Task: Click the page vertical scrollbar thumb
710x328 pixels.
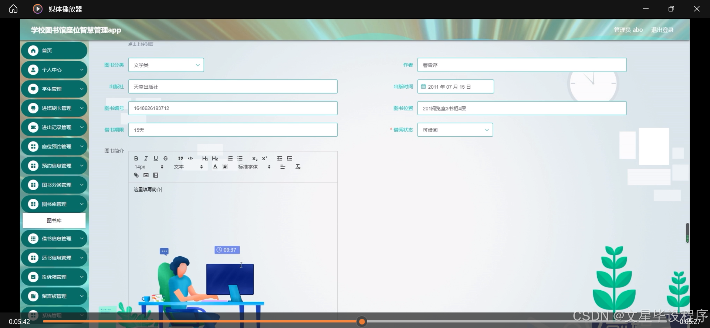Action: point(687,233)
